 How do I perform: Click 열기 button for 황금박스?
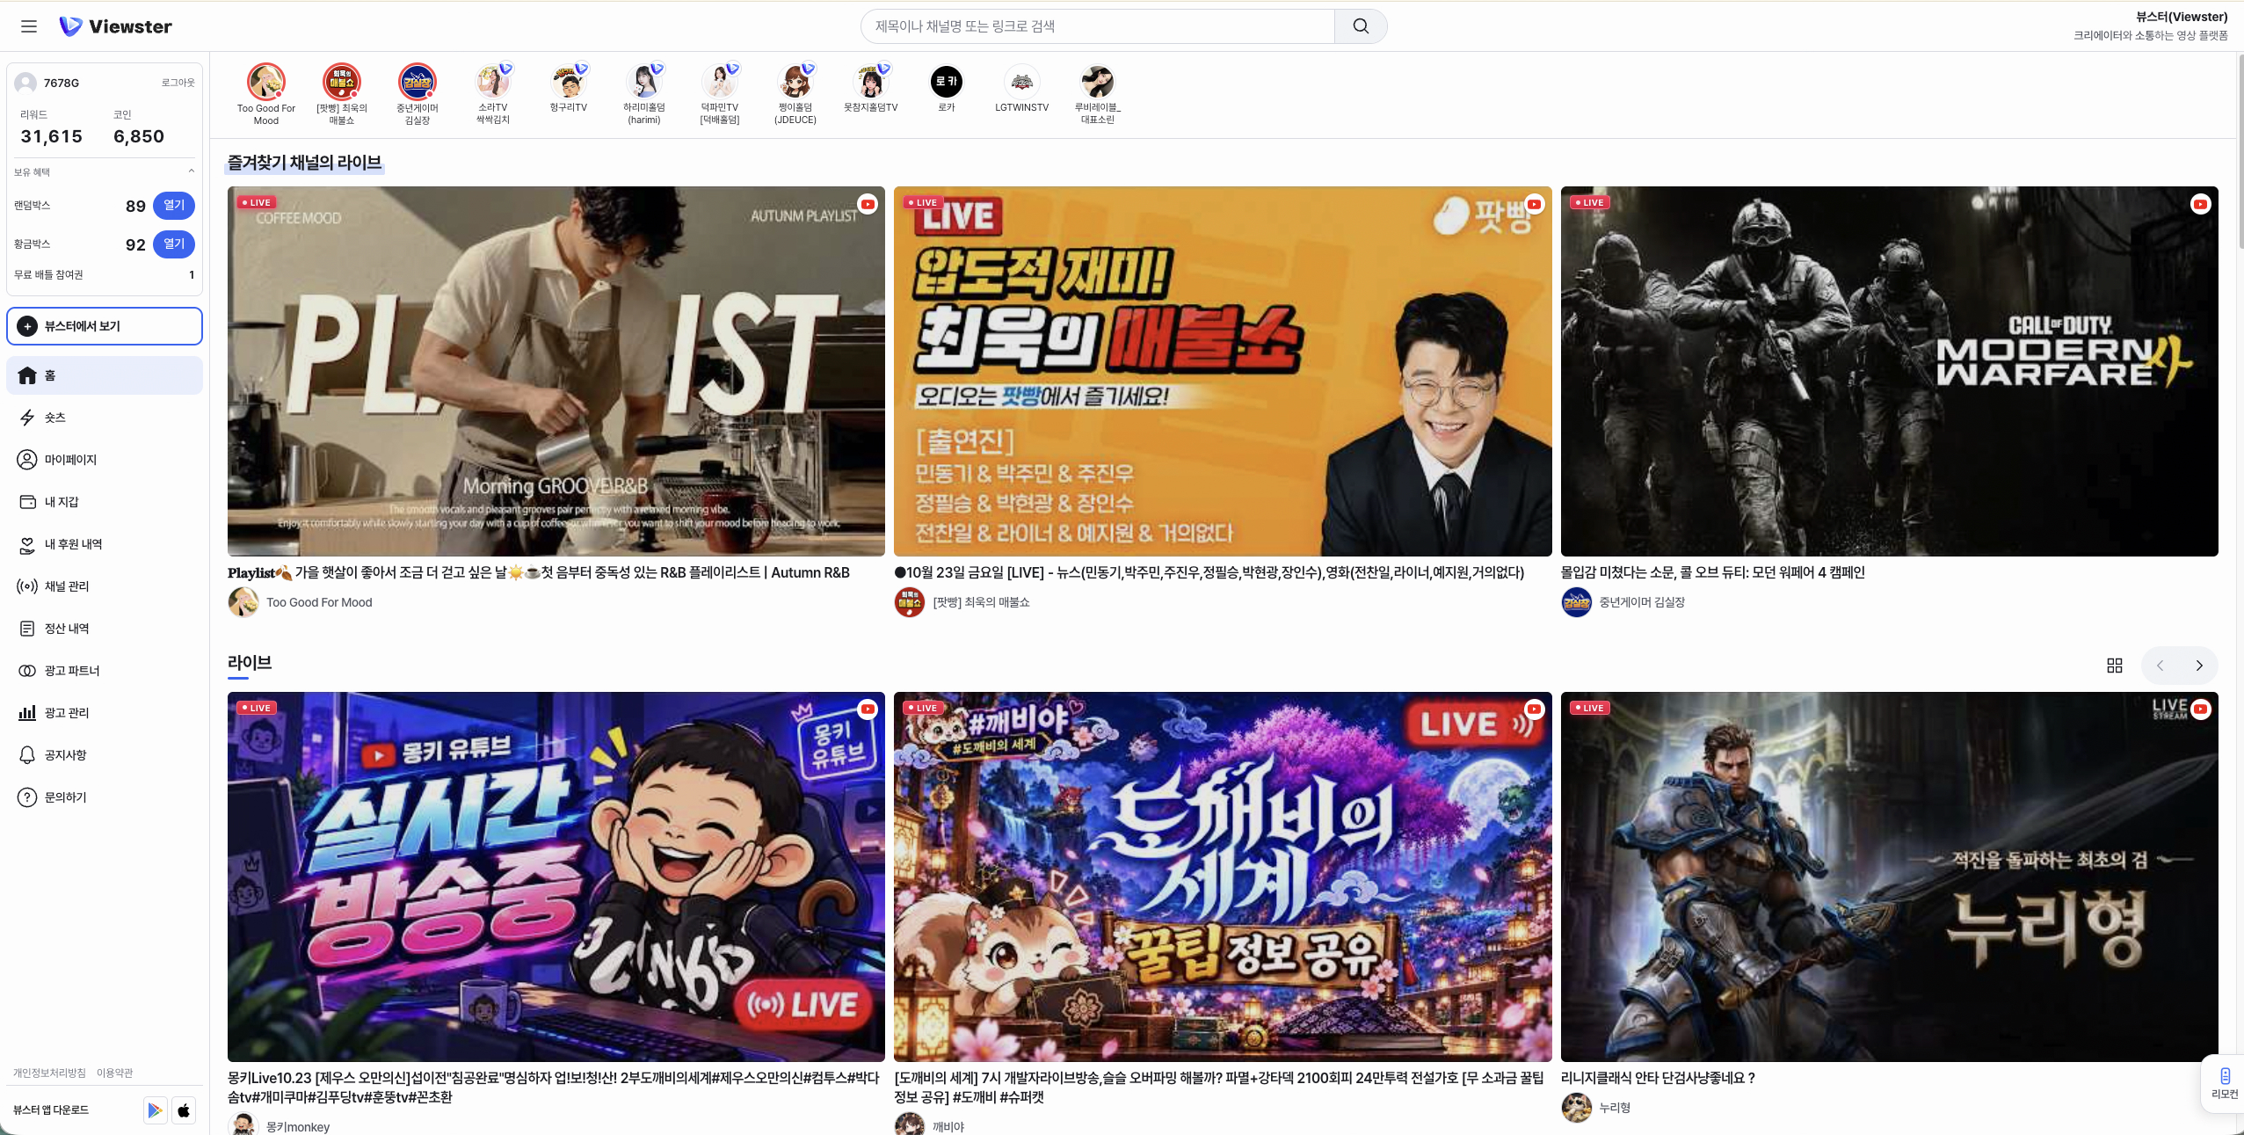(174, 244)
